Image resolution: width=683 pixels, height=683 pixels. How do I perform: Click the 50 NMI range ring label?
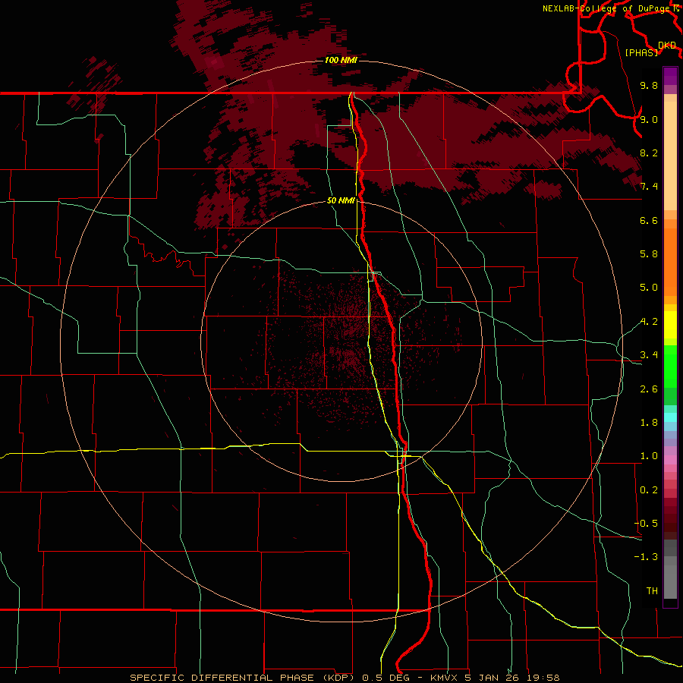[x=341, y=200]
